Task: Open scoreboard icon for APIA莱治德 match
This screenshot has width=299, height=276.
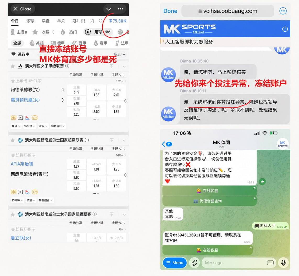Action: 35,192
